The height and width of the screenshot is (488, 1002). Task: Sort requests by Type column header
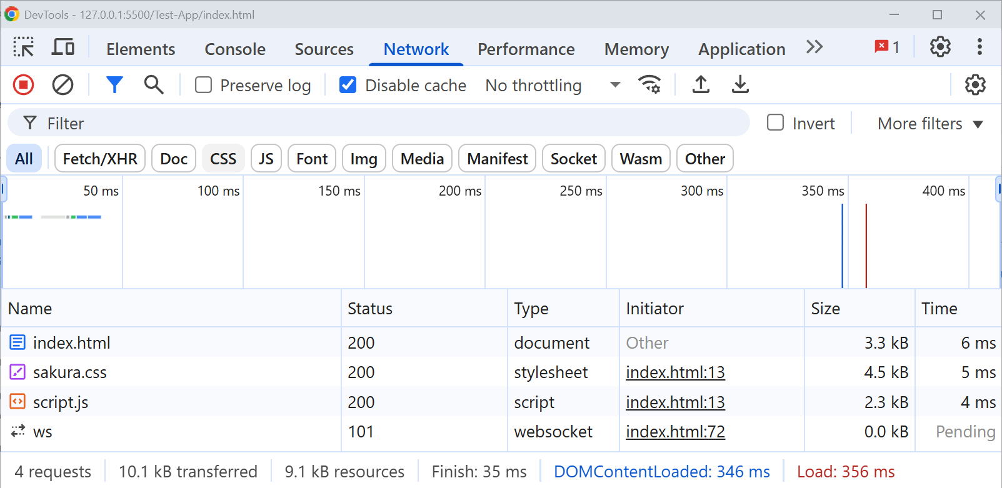(x=563, y=308)
